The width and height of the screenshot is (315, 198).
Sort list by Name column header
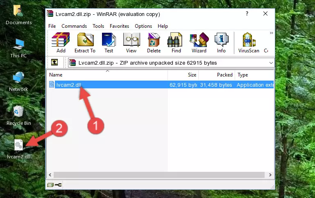point(107,75)
